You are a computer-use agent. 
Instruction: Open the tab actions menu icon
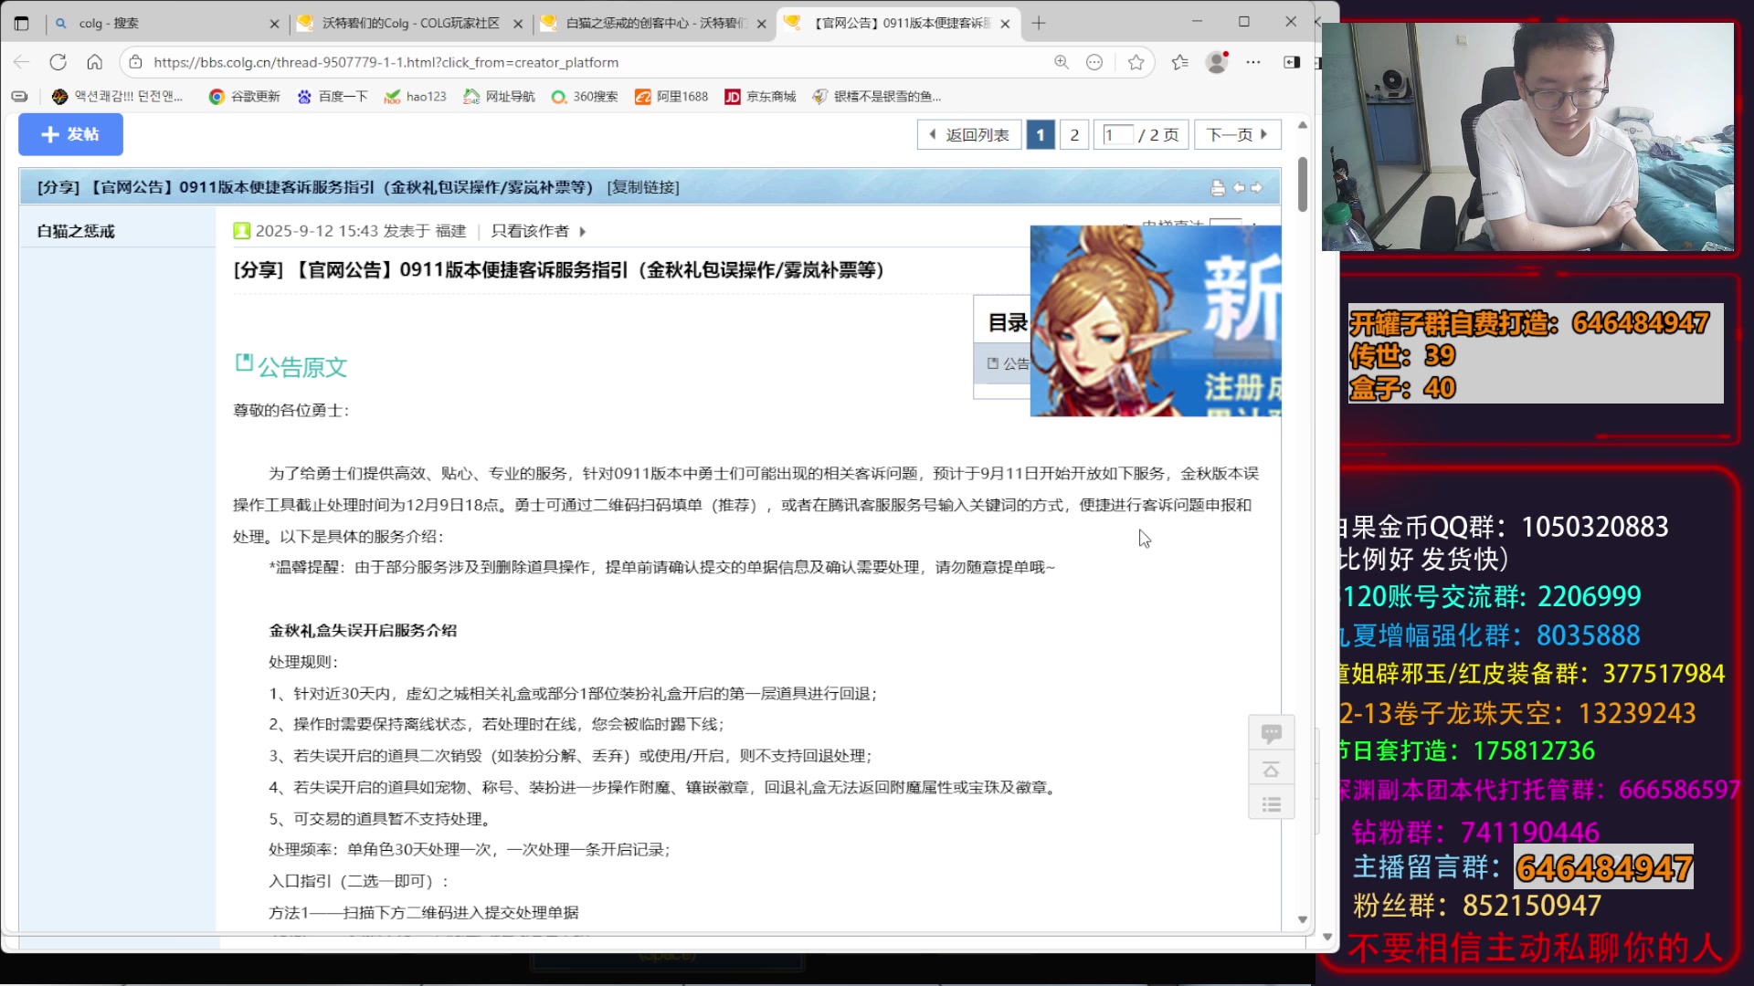coord(22,23)
